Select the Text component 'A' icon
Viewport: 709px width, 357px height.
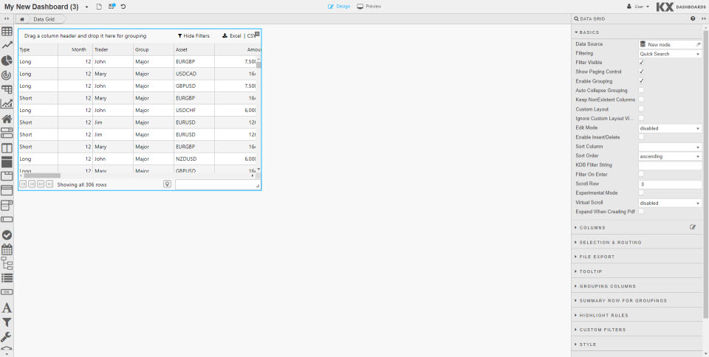pyautogui.click(x=7, y=308)
